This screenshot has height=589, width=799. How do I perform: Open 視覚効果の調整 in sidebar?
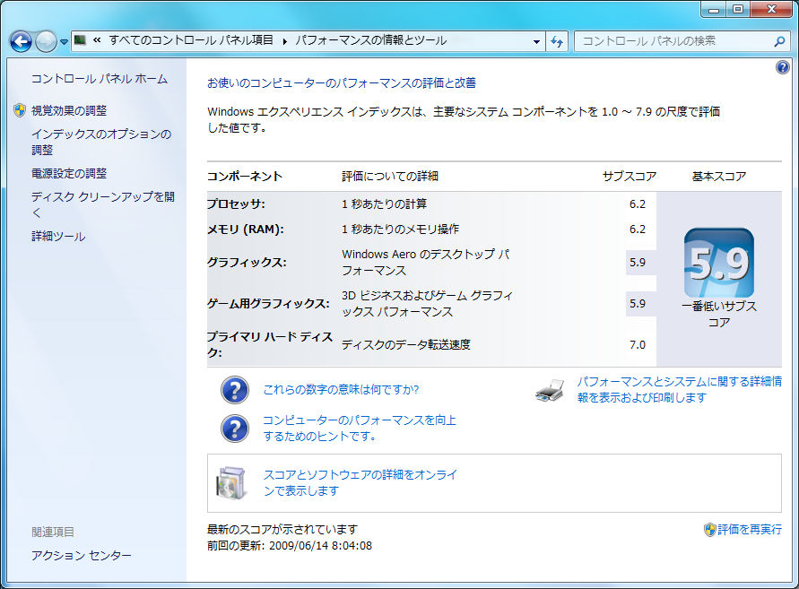click(68, 110)
